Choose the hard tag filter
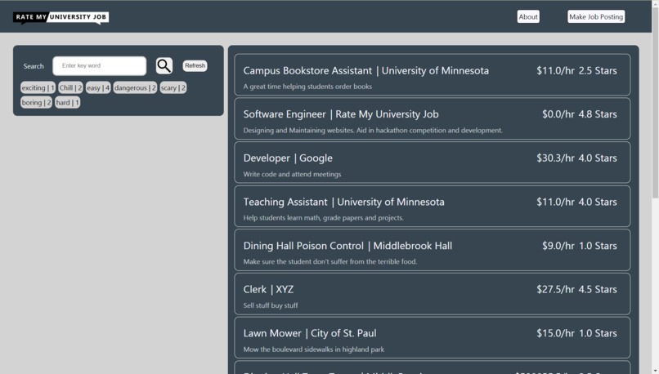Viewport: 659px width, 374px height. click(x=67, y=102)
